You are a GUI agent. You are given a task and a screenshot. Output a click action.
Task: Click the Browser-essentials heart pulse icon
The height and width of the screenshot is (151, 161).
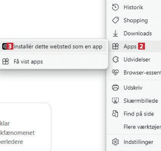(115, 72)
